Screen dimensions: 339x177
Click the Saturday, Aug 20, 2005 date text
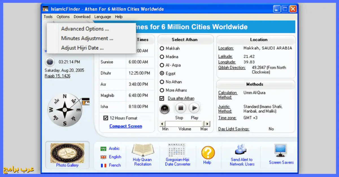pos(64,70)
